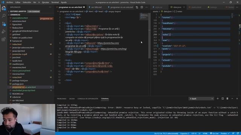Switch to the programar-es-un-arte.html tab
The height and width of the screenshot is (135, 241).
(x=70, y=7)
